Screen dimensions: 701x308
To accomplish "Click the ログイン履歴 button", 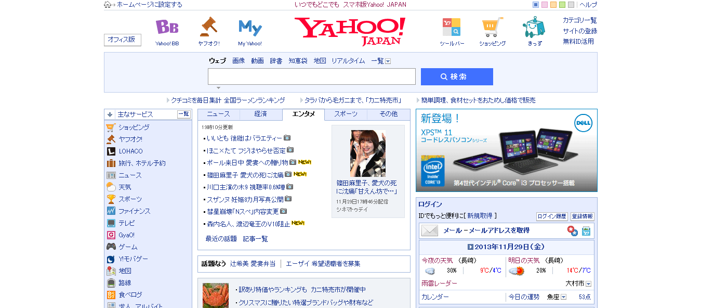I will (552, 216).
